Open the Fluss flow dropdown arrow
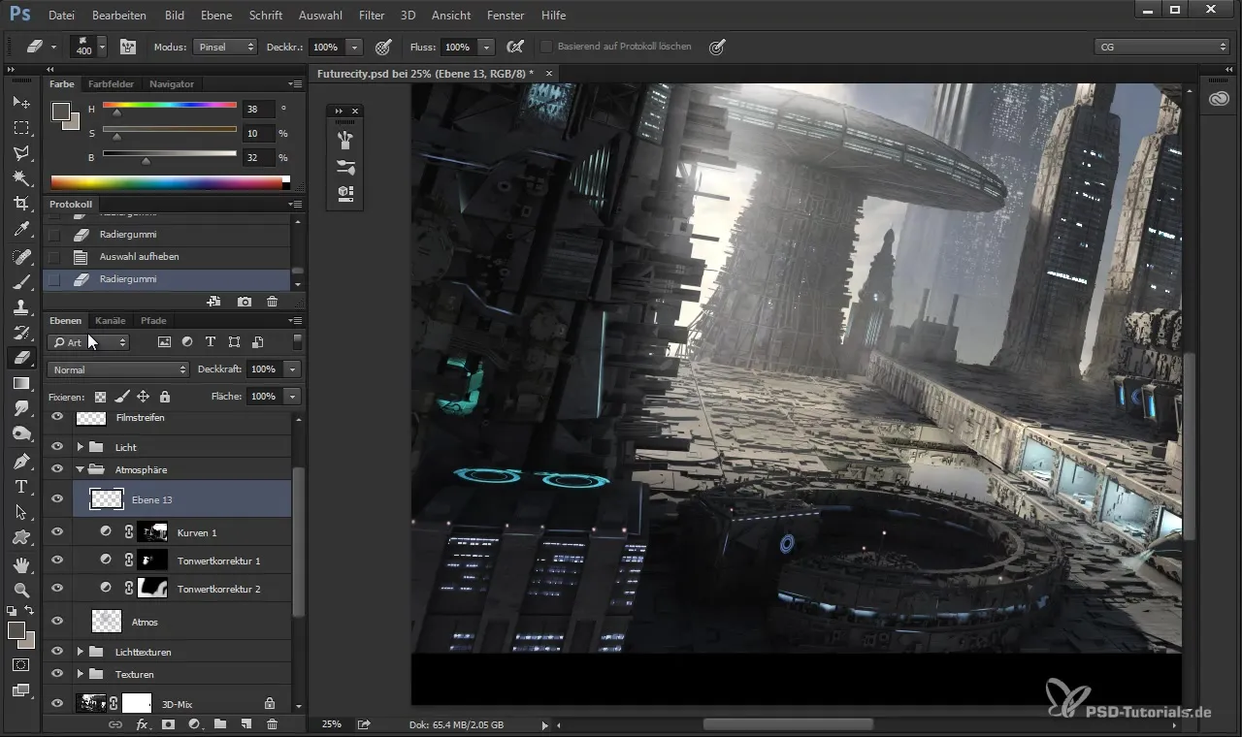1242x737 pixels. pos(486,47)
